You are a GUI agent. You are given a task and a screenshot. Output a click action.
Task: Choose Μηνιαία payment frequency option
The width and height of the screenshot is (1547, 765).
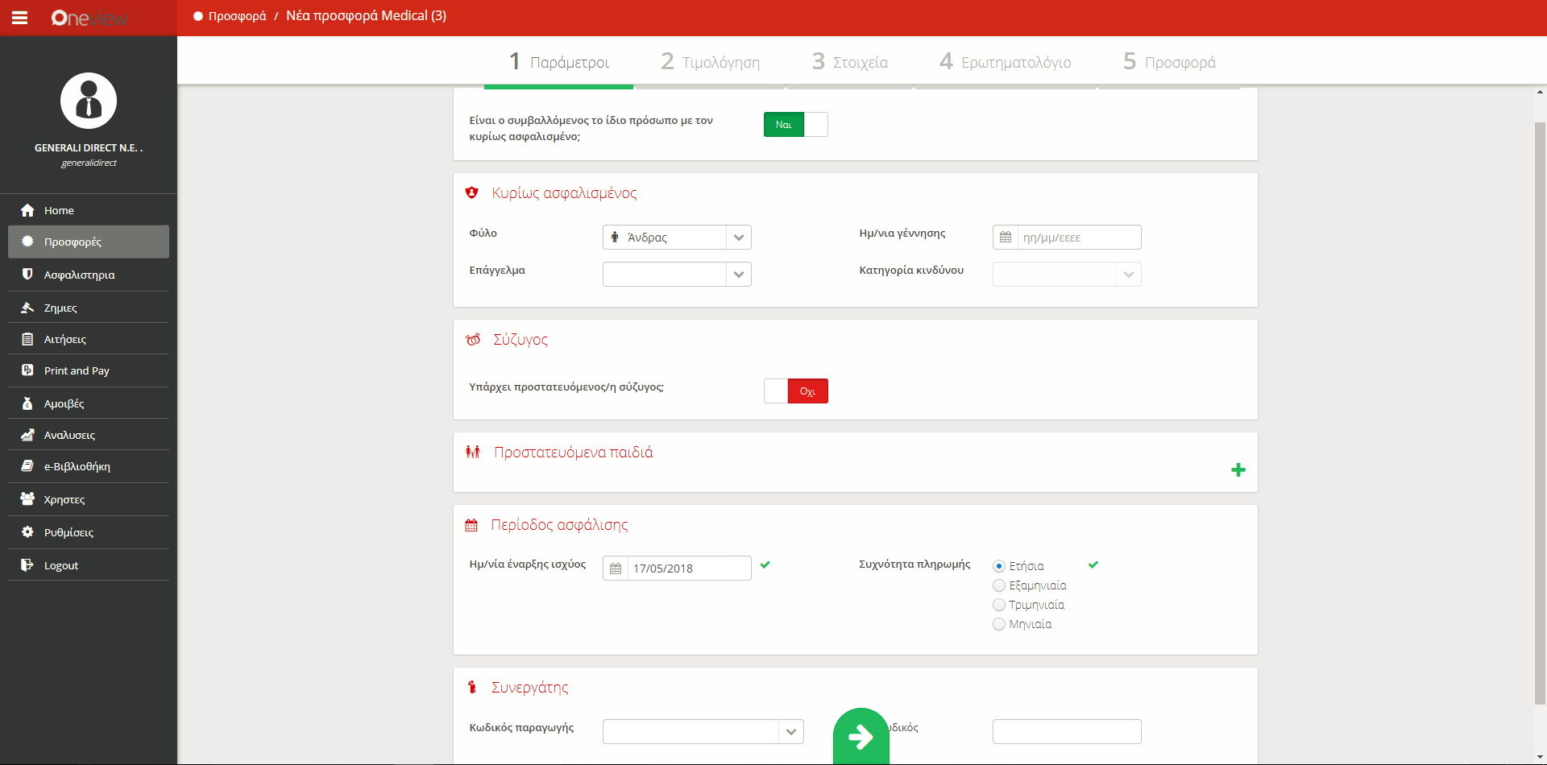[999, 624]
